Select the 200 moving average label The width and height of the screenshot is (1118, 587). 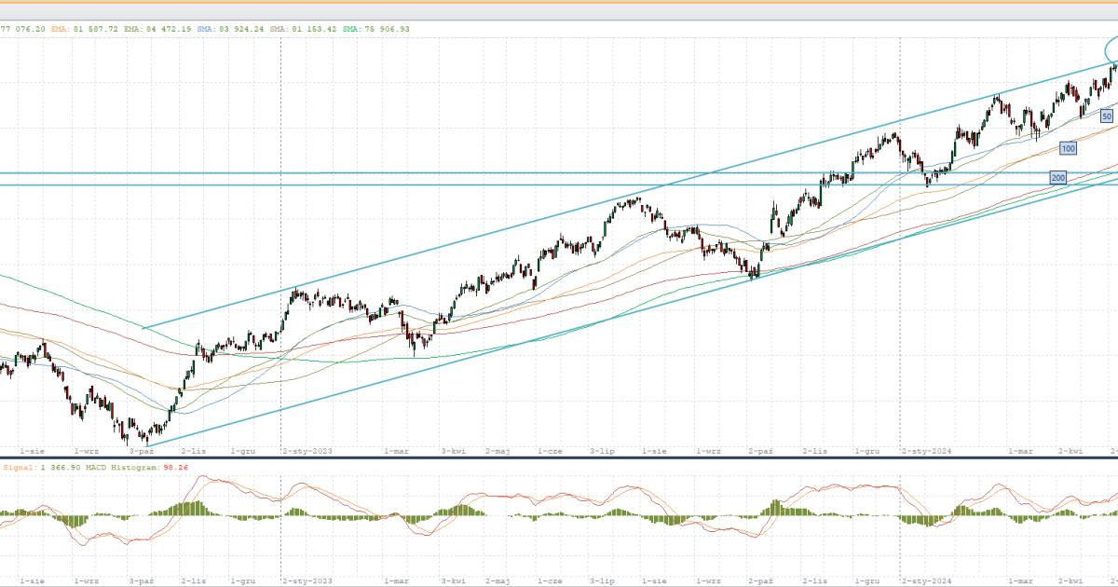click(x=1057, y=177)
